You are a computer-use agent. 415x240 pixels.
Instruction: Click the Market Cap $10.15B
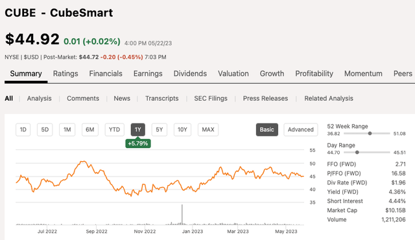click(x=396, y=210)
